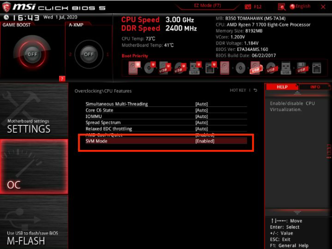Select legacy hard disk boot icon without U badge
Viewport: 332px width, 249px height.
[225, 68]
